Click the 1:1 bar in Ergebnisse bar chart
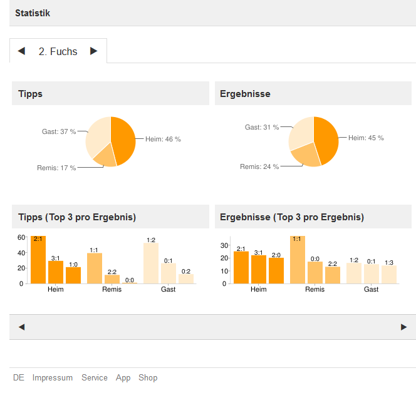This screenshot has width=416, height=393. 298,260
